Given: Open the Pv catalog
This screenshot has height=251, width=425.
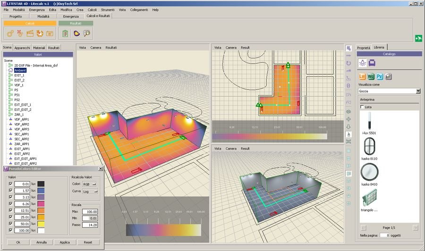Looking at the screenshot, I should coord(380,76).
